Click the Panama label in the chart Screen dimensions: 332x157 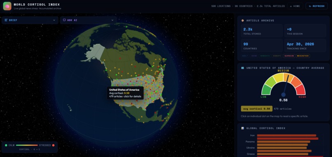coord(250,141)
